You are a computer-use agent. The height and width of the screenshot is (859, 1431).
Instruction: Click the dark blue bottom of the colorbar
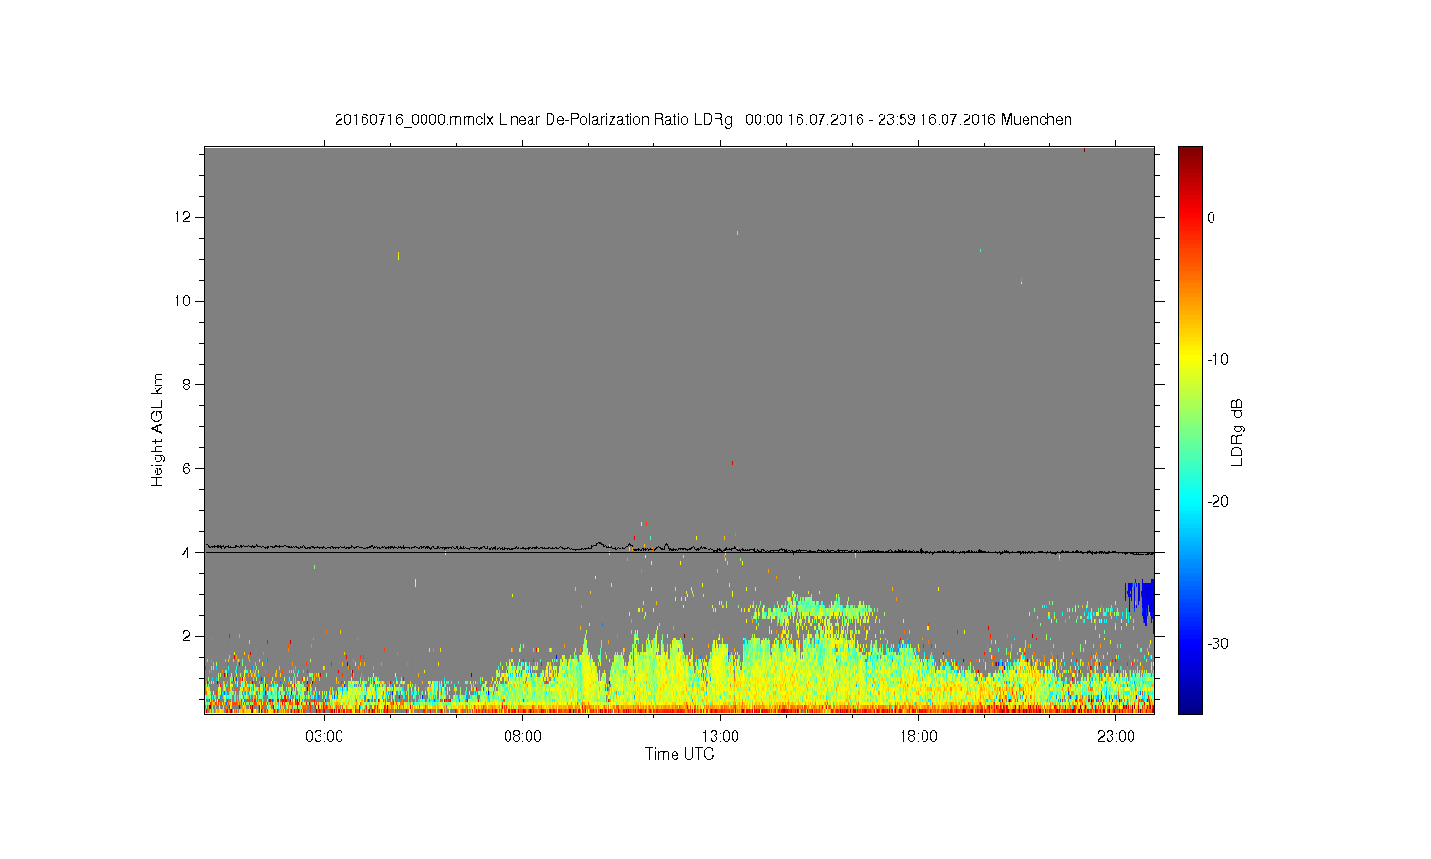click(x=1191, y=706)
